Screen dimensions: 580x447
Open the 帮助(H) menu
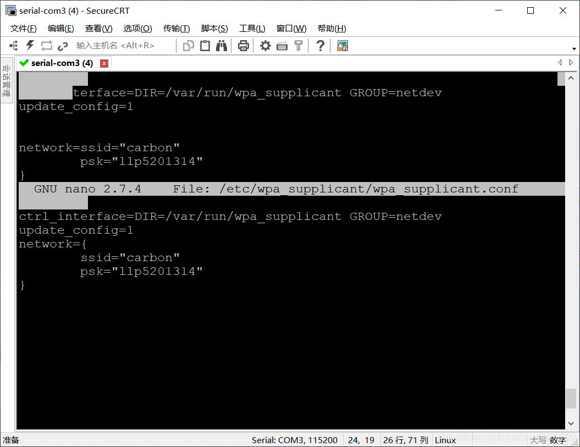click(x=332, y=29)
